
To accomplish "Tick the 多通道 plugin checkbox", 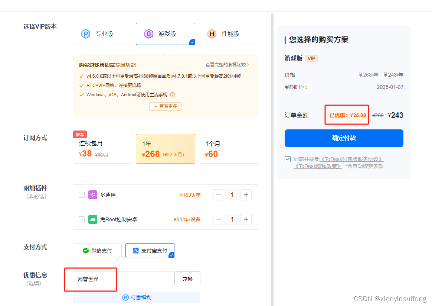I will 82,195.
